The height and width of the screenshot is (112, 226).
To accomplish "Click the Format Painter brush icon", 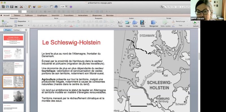I will (x=34, y=6).
